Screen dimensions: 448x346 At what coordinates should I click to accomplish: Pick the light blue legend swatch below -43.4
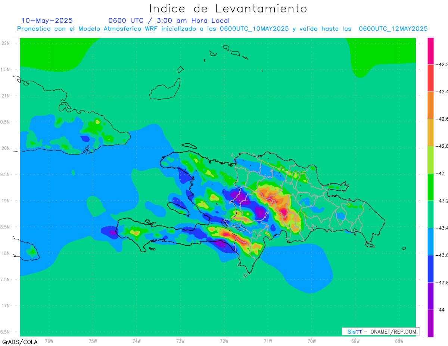pos(430,241)
